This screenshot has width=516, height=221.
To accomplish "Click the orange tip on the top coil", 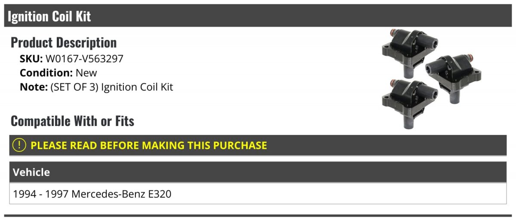I will (x=394, y=33).
